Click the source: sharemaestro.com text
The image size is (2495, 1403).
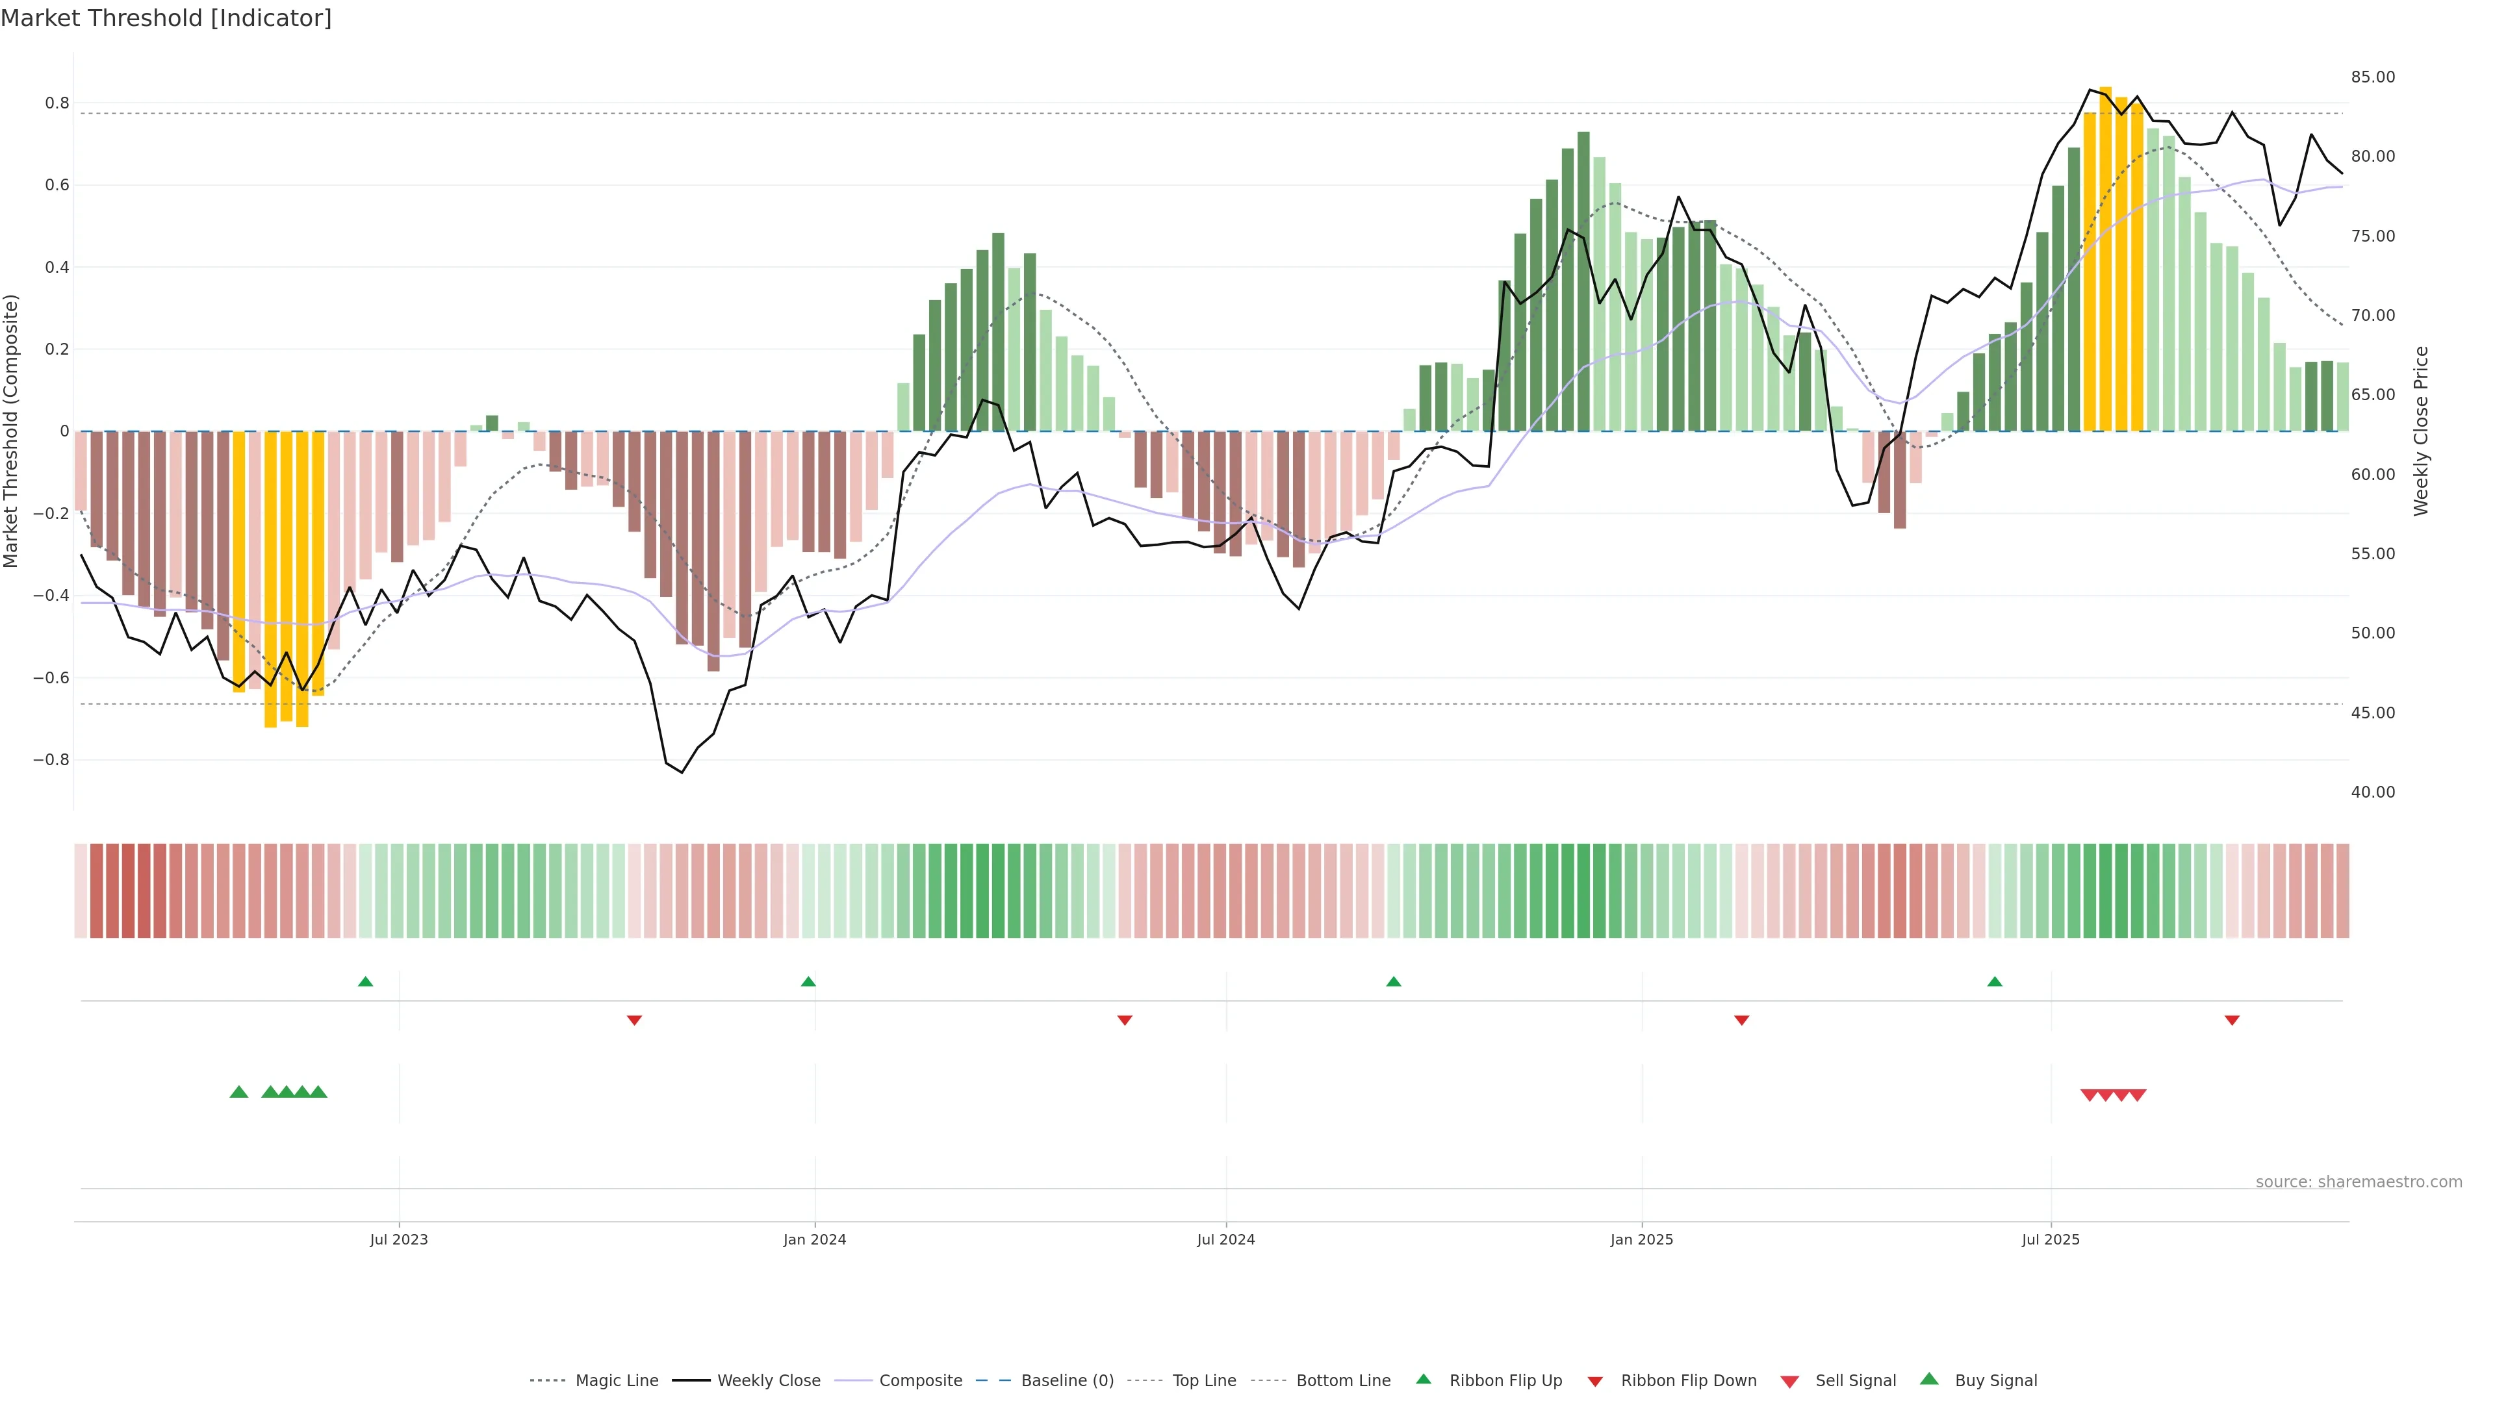pyautogui.click(x=2359, y=1182)
